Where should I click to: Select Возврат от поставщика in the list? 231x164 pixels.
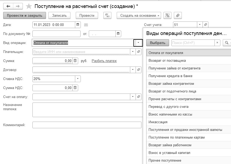click(189, 60)
